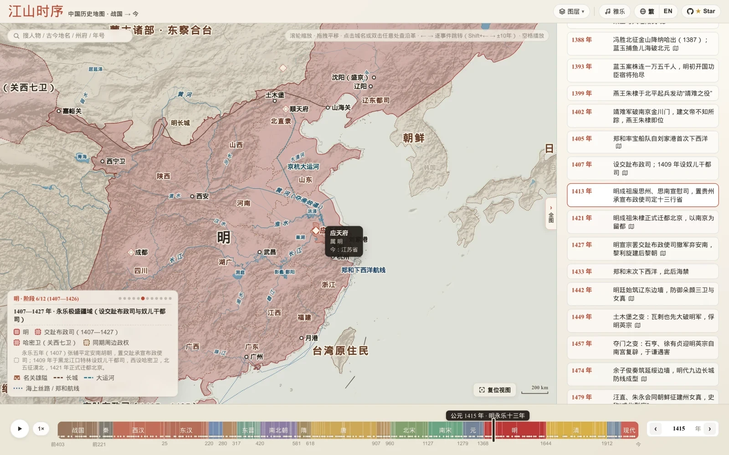Collapse the side panel with the 全图 chevron
The width and height of the screenshot is (729, 455).
551,214
